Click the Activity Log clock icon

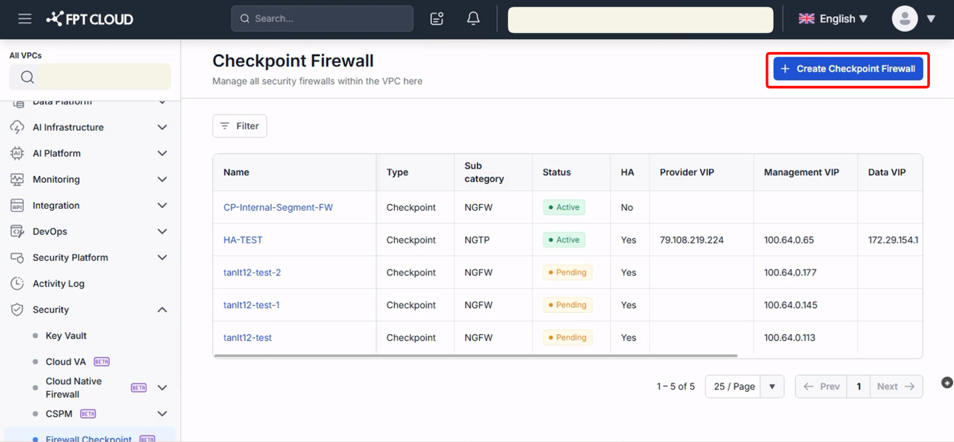point(17,283)
